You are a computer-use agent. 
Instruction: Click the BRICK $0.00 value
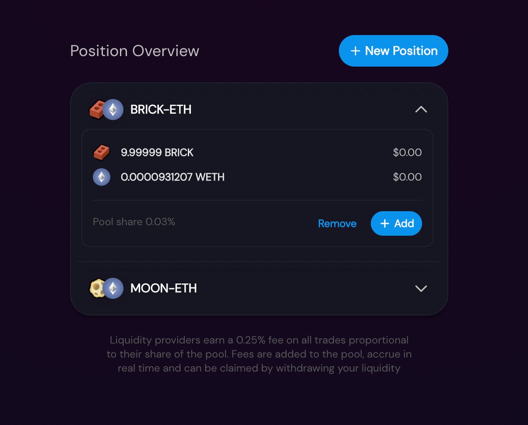click(x=407, y=152)
